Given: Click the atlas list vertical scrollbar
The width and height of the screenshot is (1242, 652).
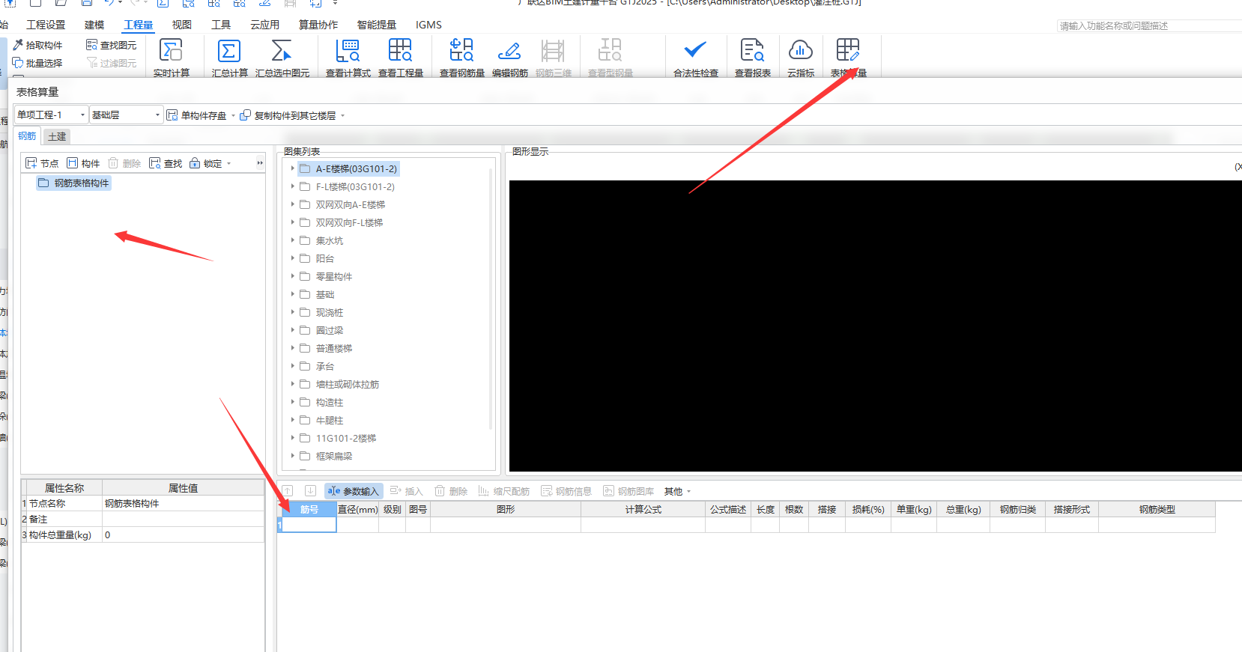Looking at the screenshot, I should click(x=491, y=299).
